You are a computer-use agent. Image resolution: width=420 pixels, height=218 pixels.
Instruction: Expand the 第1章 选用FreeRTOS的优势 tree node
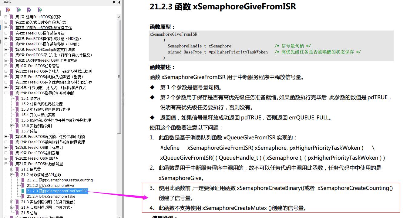click(x=6, y=17)
